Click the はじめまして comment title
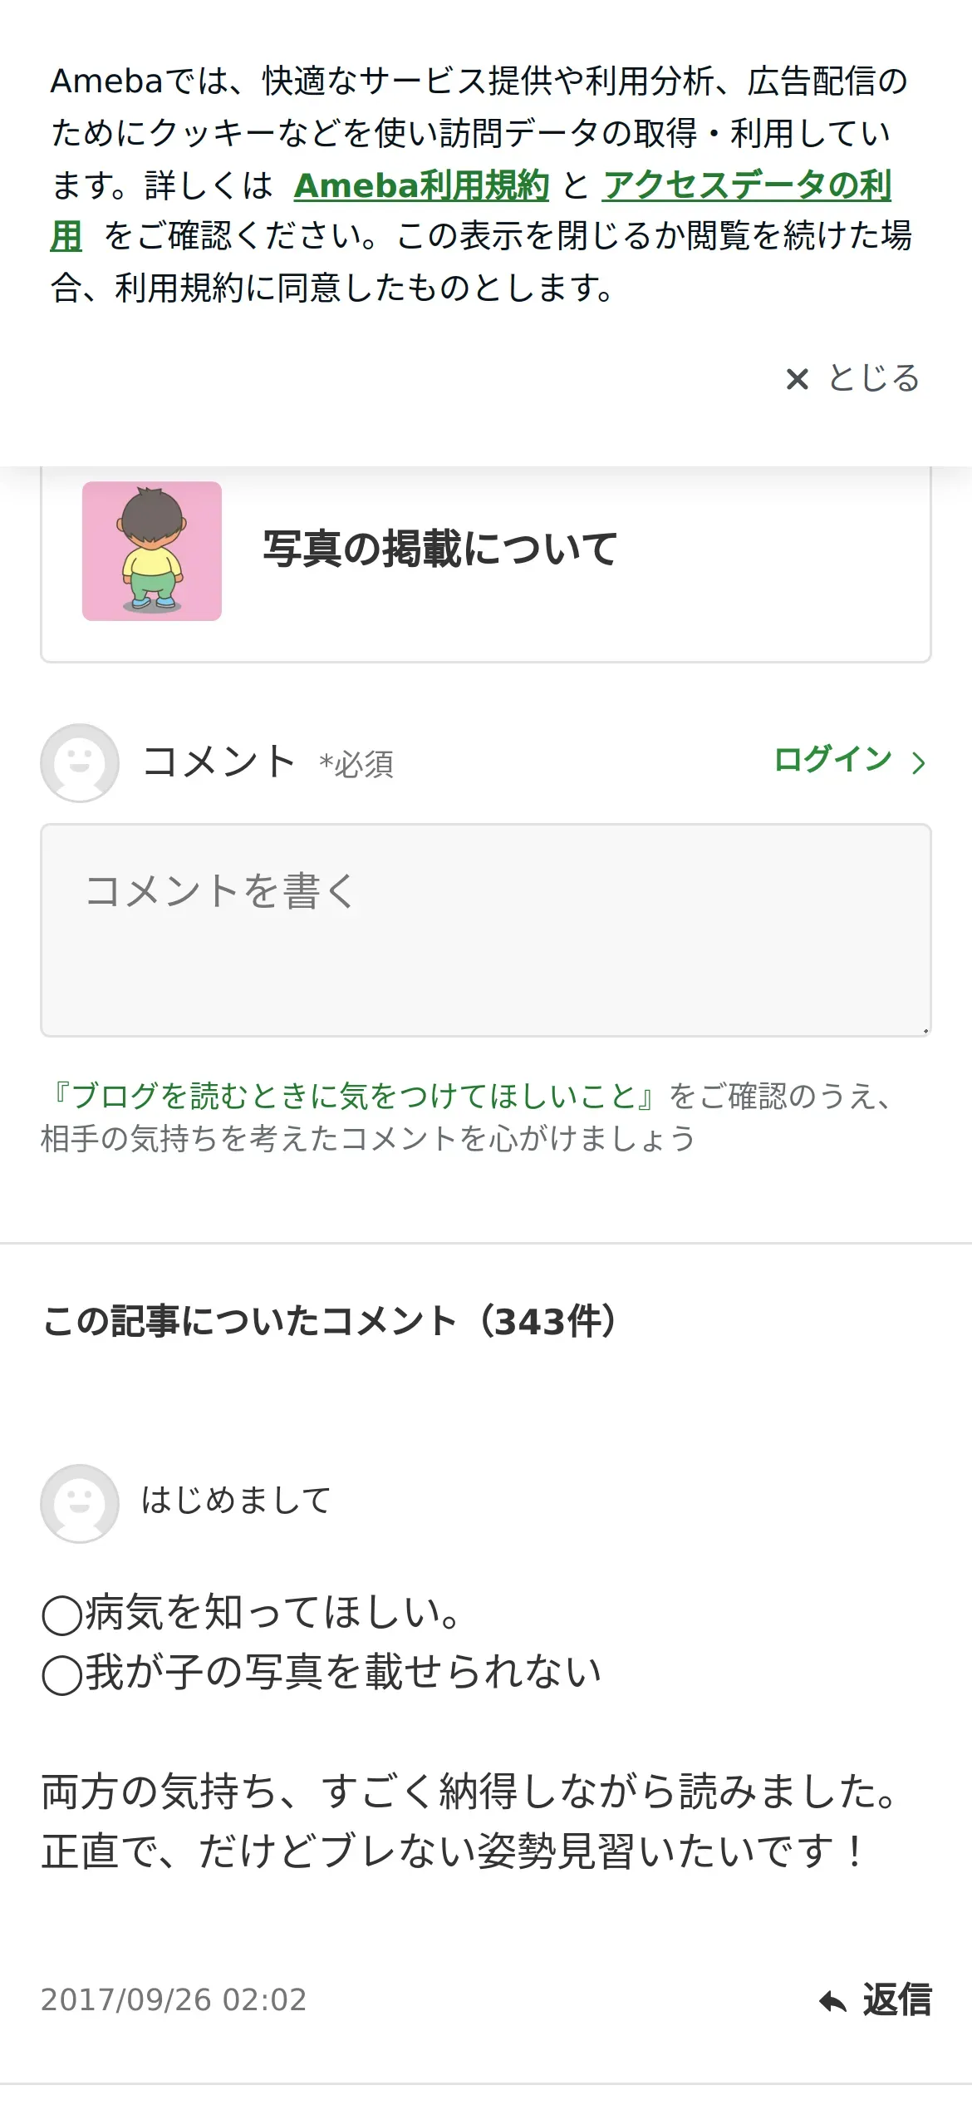 237,1501
